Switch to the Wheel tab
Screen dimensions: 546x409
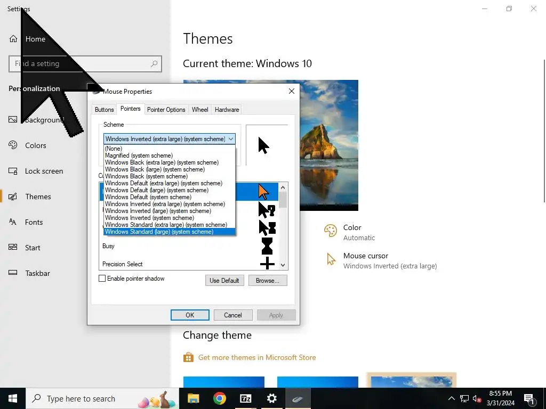pyautogui.click(x=200, y=110)
